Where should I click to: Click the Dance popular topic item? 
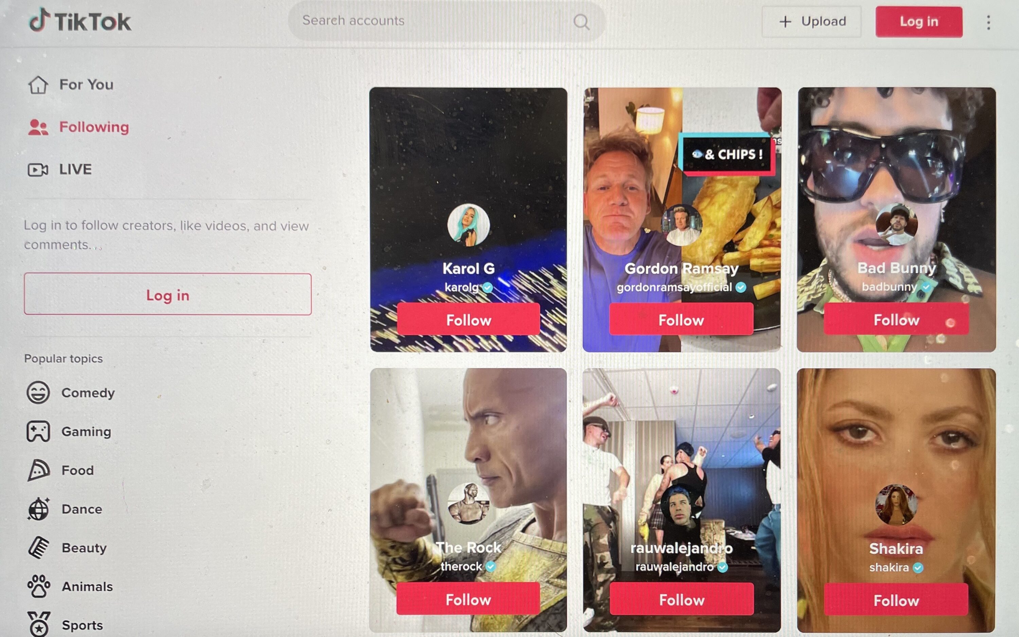[x=82, y=508]
